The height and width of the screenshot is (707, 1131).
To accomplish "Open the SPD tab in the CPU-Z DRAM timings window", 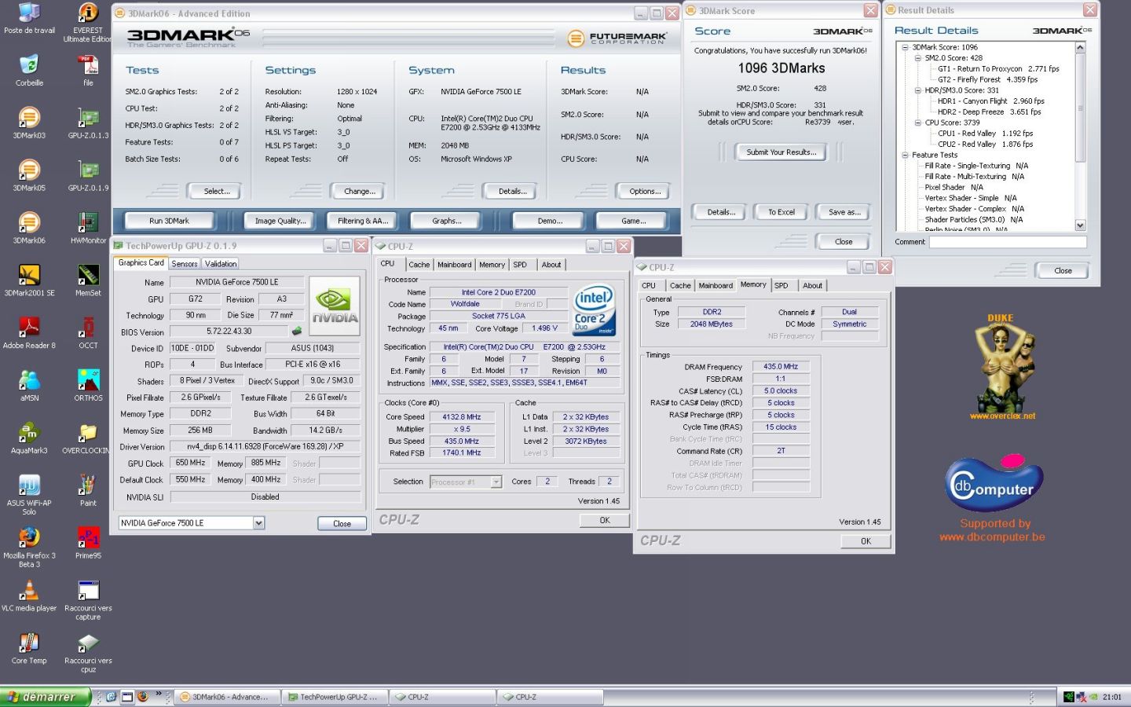I will [x=781, y=286].
